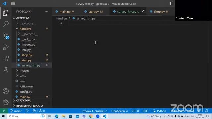The image size is (212, 119).
Task: Open the Zoom app on the taskbar
Action: coord(98,116)
